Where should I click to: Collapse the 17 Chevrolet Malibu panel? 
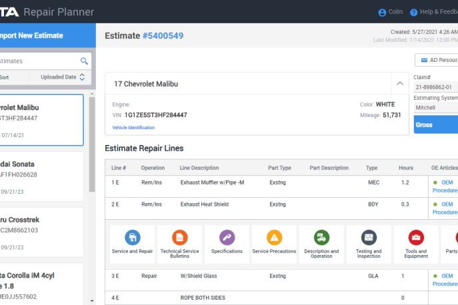tap(399, 84)
